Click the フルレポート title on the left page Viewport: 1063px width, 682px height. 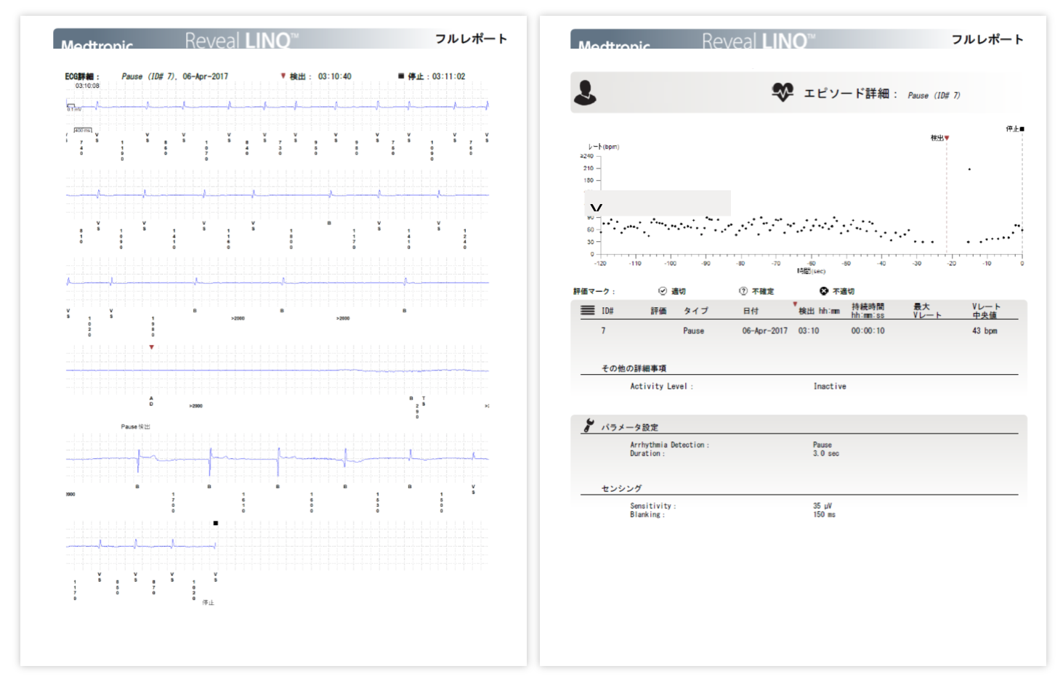[x=471, y=38]
